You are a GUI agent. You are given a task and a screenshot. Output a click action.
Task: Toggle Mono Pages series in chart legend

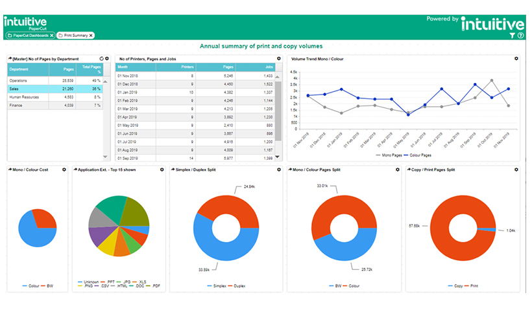point(393,155)
